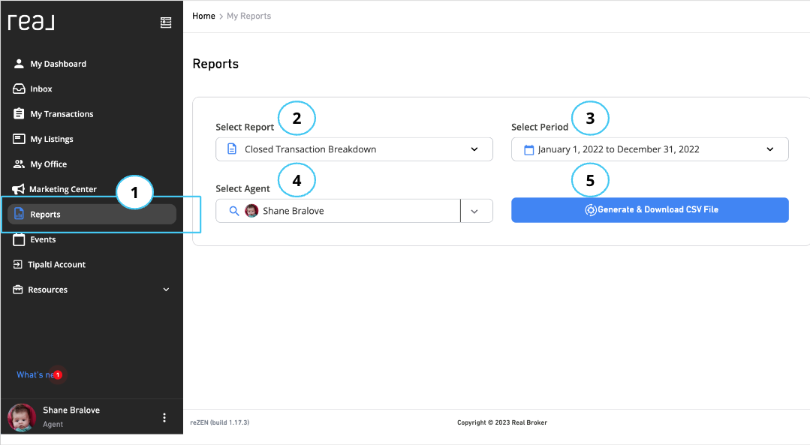Open the What's new link
The width and height of the screenshot is (810, 445).
point(34,374)
